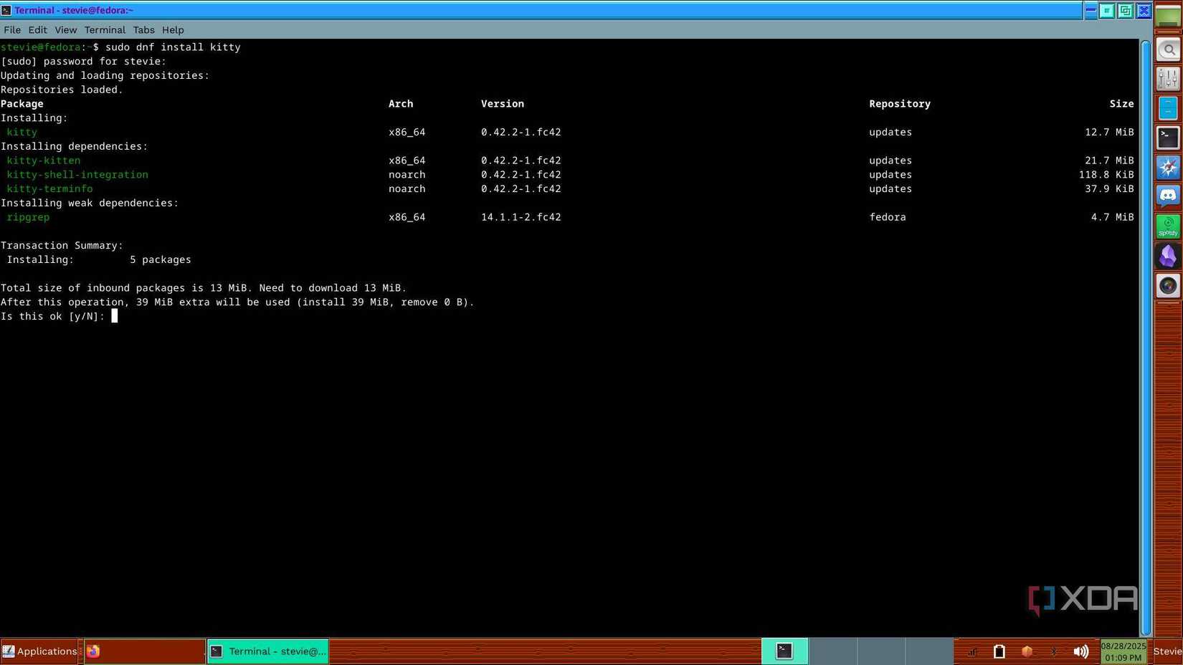
Task: Open the file cabinet manager icon
Action: pos(1167,107)
